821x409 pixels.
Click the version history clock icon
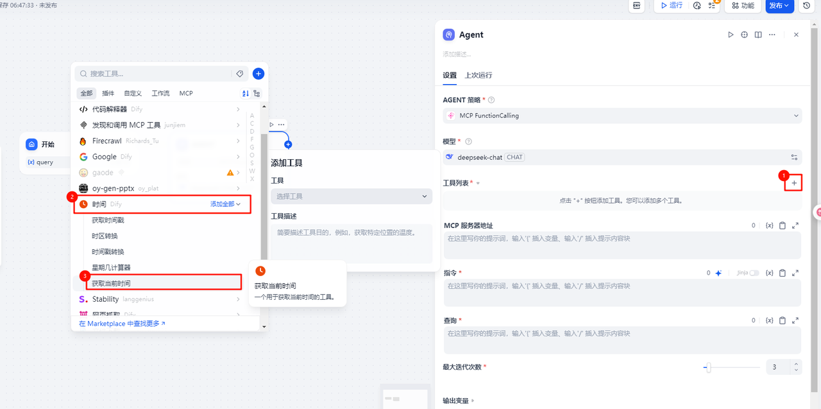806,6
